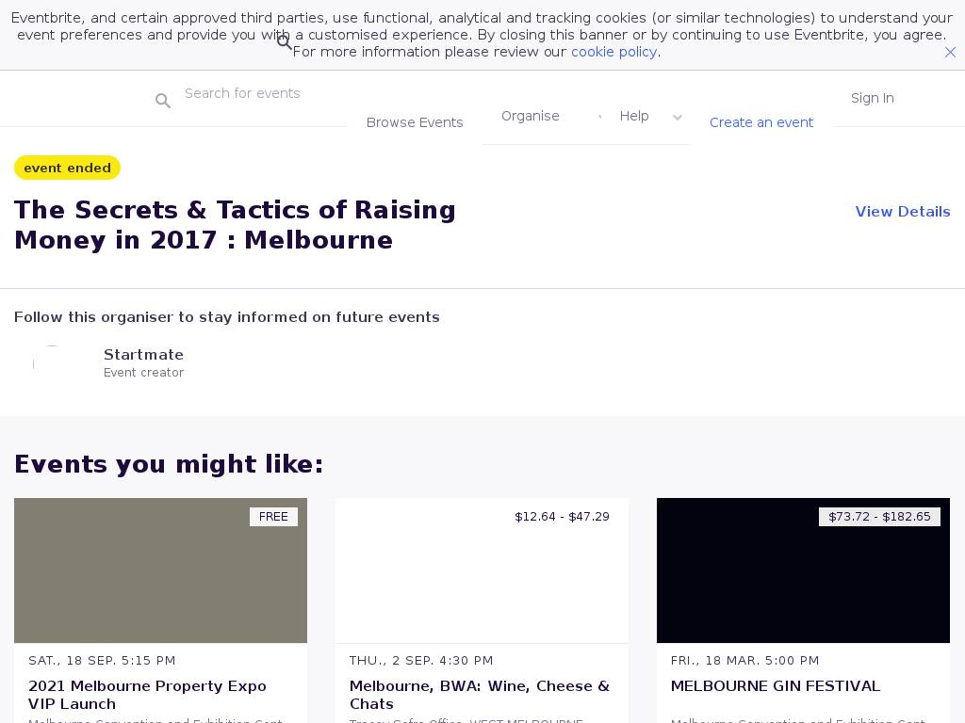Go to Browse Events
This screenshot has height=723, width=965.
click(x=415, y=122)
